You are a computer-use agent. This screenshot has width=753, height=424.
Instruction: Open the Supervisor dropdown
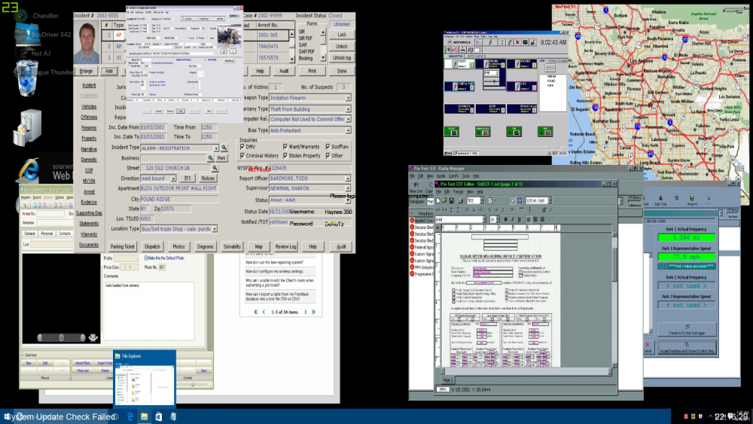click(x=348, y=188)
